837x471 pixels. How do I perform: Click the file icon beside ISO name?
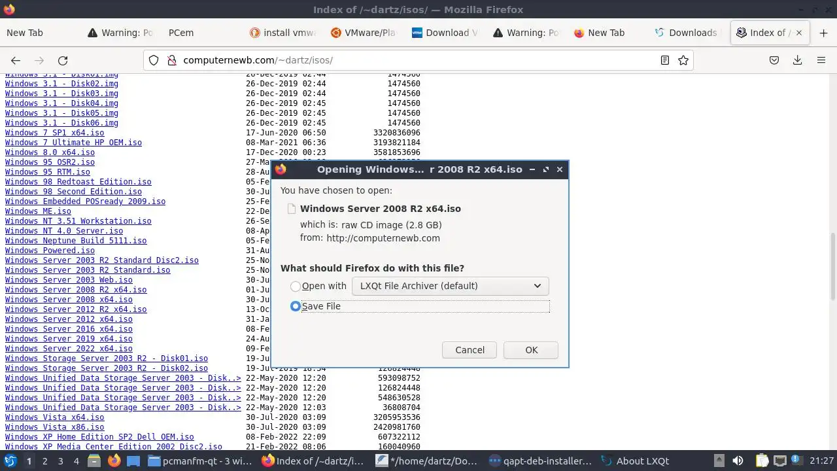(292, 209)
